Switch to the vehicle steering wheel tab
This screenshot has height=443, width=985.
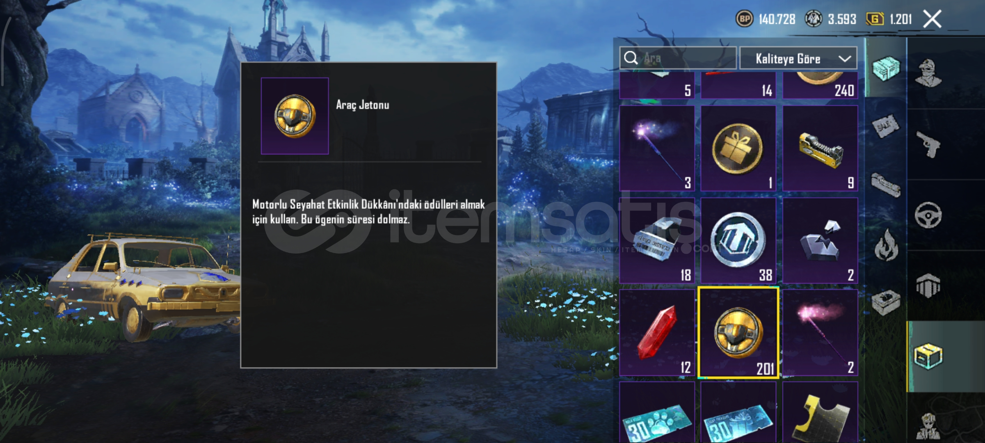click(928, 215)
